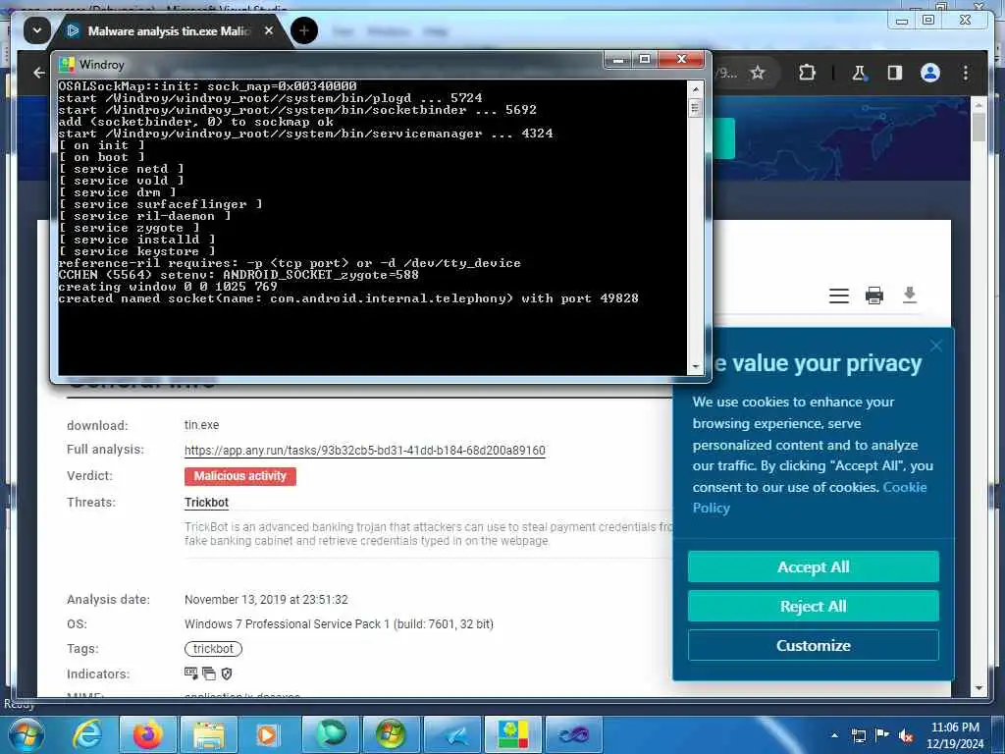Click the browser back arrow
Image resolution: width=1005 pixels, height=754 pixels.
38,73
